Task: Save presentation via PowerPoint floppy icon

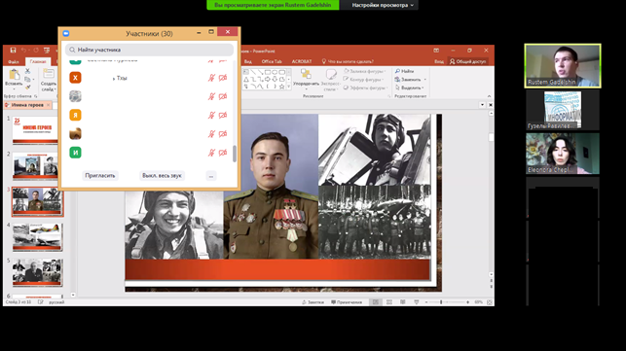Action: click(x=13, y=51)
